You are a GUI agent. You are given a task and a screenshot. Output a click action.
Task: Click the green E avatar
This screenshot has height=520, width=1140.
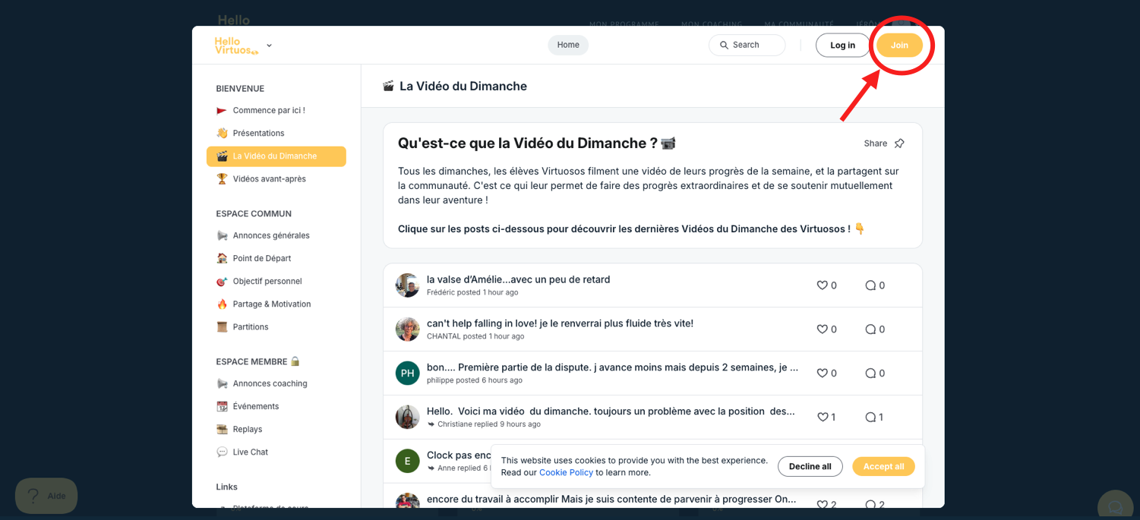tap(408, 461)
